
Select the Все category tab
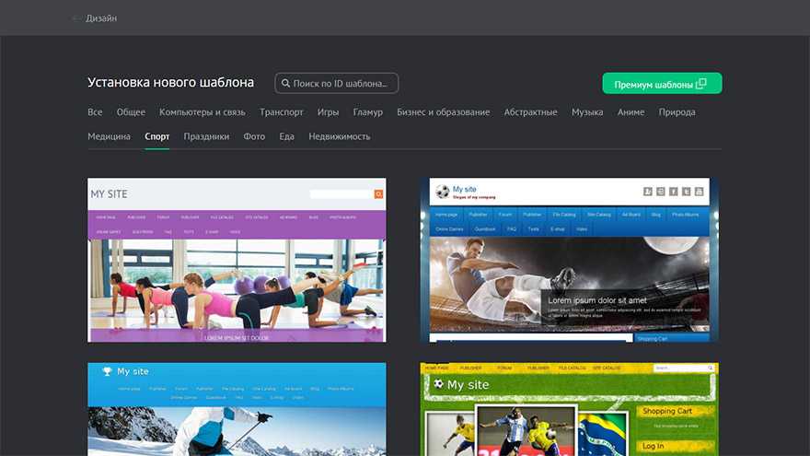click(95, 112)
